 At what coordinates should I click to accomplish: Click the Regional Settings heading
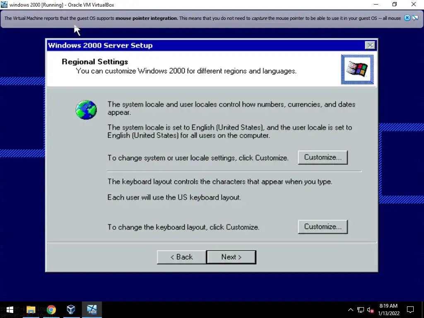point(95,62)
